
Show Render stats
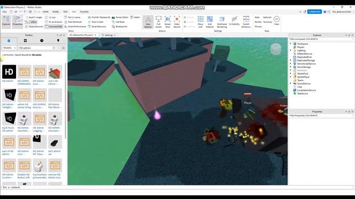point(258,22)
